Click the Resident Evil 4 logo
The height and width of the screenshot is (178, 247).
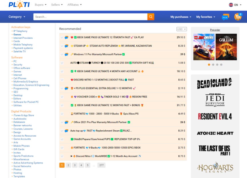pyautogui.click(x=215, y=116)
